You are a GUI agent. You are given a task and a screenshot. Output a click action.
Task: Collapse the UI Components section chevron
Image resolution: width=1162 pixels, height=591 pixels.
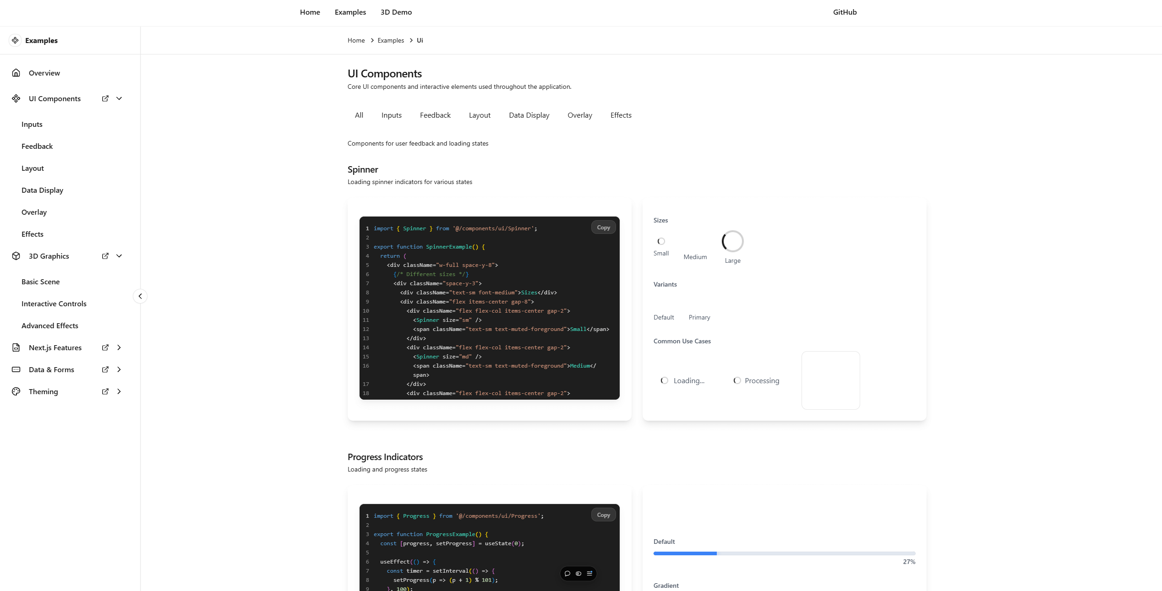click(x=119, y=98)
